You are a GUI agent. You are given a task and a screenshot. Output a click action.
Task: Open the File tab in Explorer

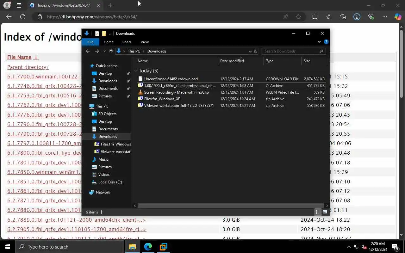90,42
